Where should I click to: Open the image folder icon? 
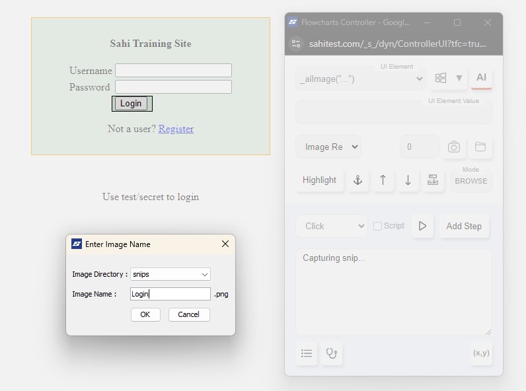point(480,147)
